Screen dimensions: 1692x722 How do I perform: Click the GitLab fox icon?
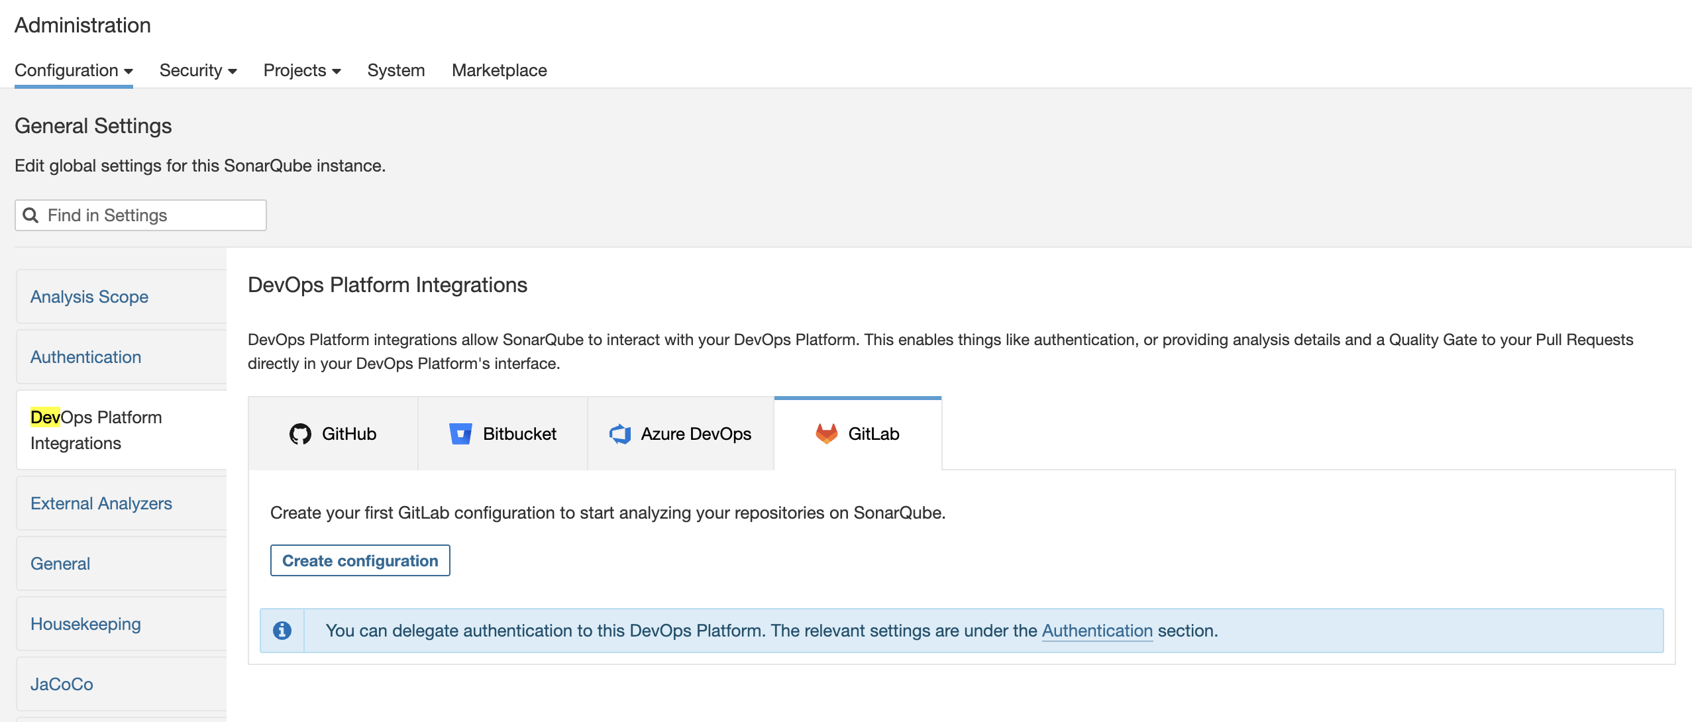click(x=825, y=433)
